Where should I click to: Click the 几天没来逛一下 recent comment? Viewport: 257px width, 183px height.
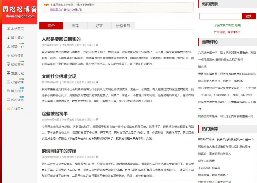[227, 52]
